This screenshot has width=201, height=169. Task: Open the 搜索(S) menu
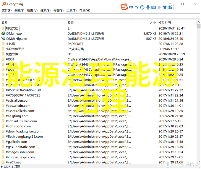tap(46, 11)
